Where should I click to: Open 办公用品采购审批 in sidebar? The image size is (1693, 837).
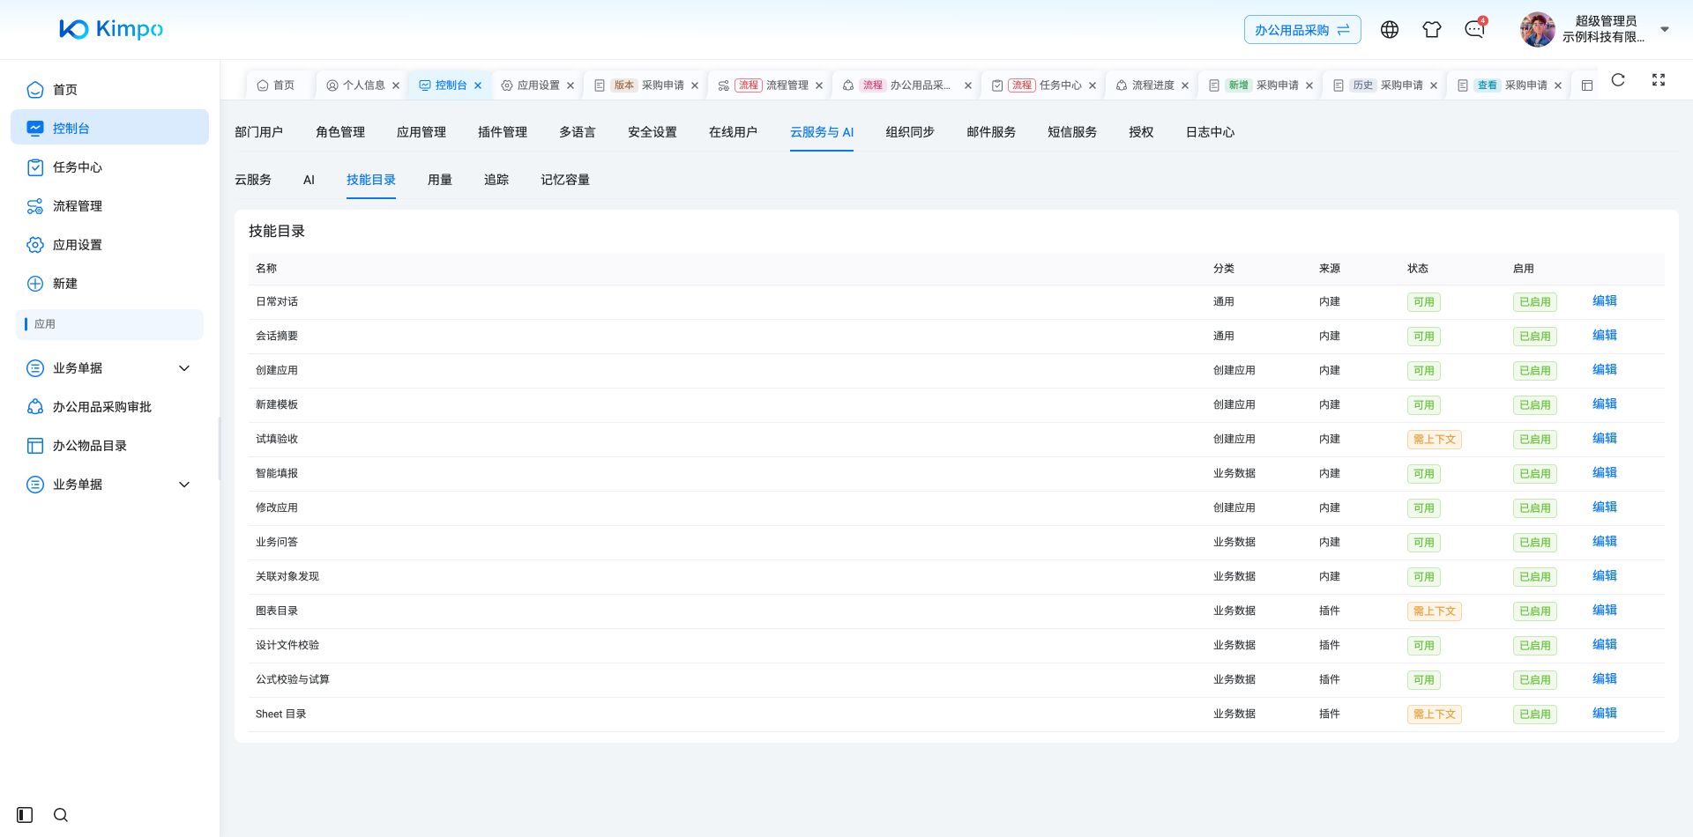pyautogui.click(x=109, y=407)
